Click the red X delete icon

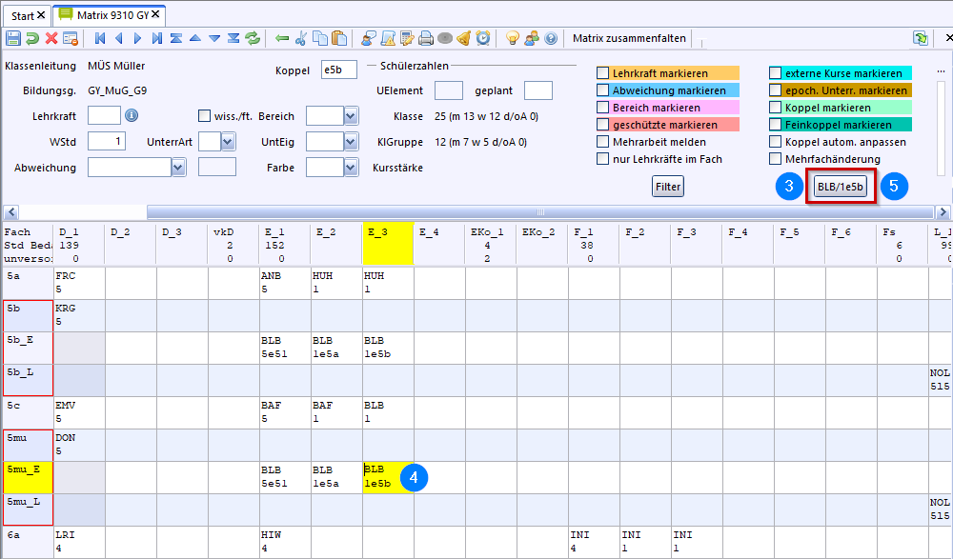[51, 38]
